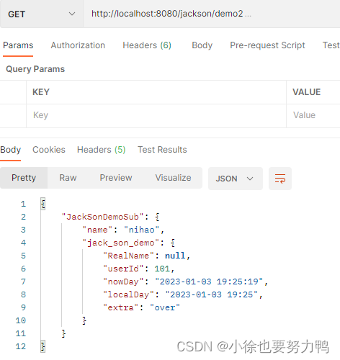This screenshot has width=340, height=360.
Task: Select the Visualize response view
Action: pyautogui.click(x=173, y=178)
